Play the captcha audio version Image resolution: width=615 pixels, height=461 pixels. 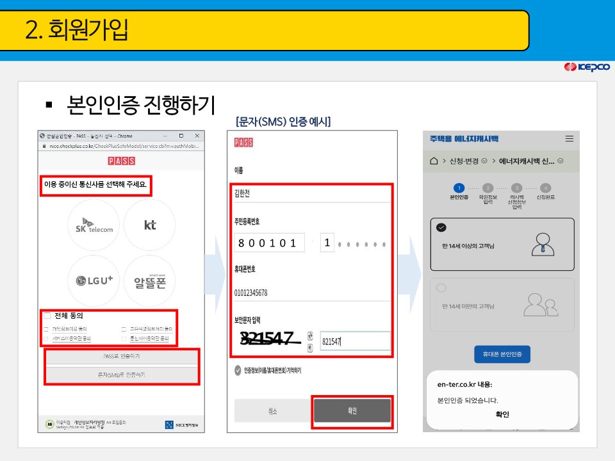310,348
